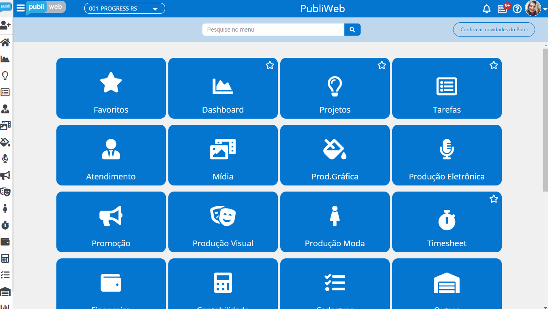Open the Outros warehouse tile
The width and height of the screenshot is (548, 309).
click(x=447, y=283)
